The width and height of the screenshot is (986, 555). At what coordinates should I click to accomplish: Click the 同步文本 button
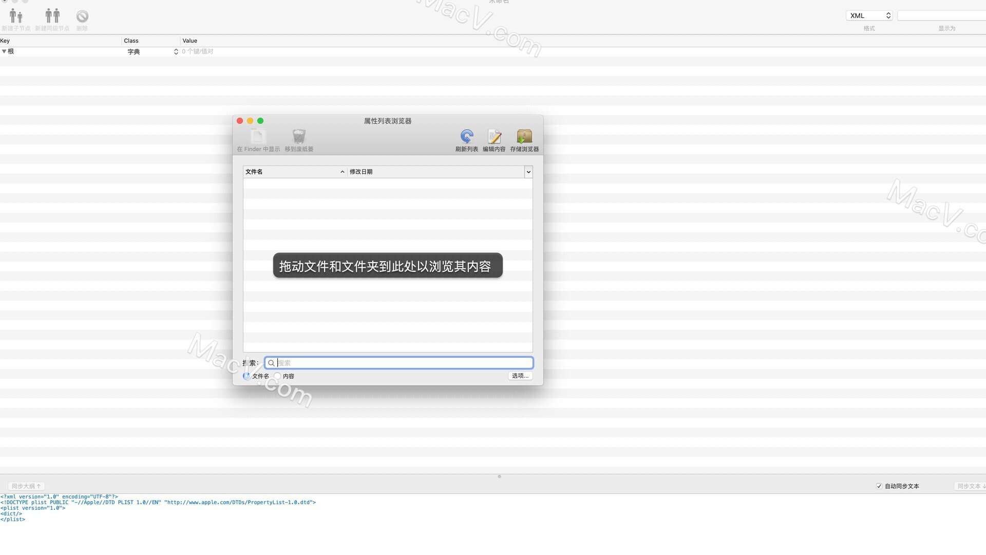click(970, 486)
